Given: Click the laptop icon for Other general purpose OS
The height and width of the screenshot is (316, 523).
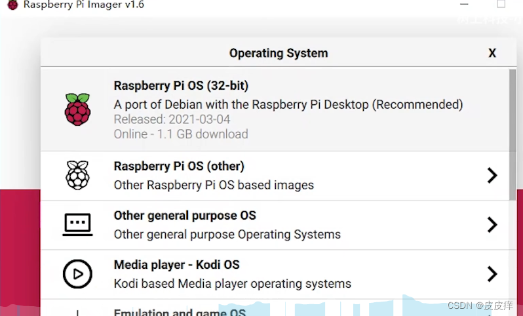Looking at the screenshot, I should [77, 225].
